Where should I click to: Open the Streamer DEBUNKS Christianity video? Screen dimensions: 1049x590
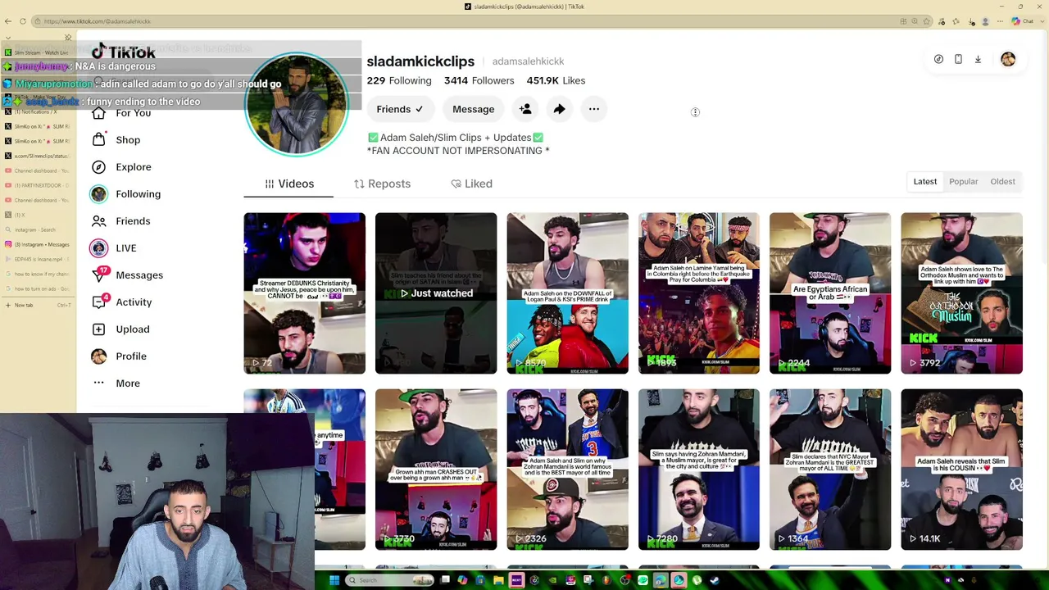point(304,293)
